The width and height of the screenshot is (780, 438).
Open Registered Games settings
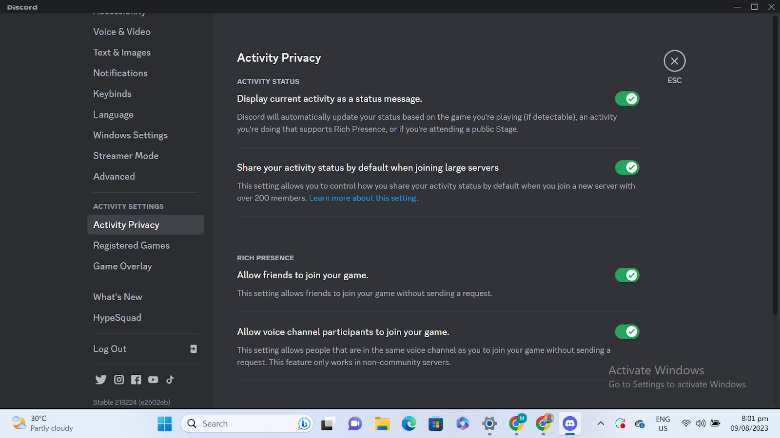pos(146,246)
